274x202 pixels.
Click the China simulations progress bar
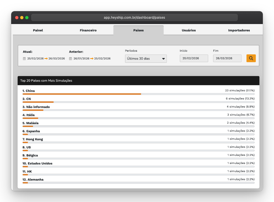click(x=81, y=94)
